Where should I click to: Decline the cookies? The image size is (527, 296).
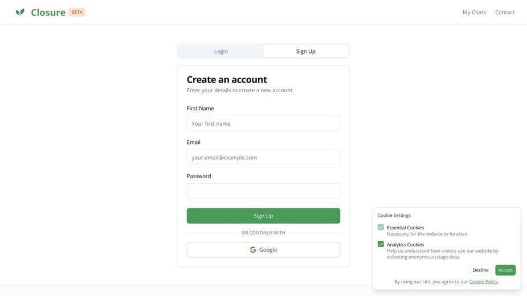480,270
